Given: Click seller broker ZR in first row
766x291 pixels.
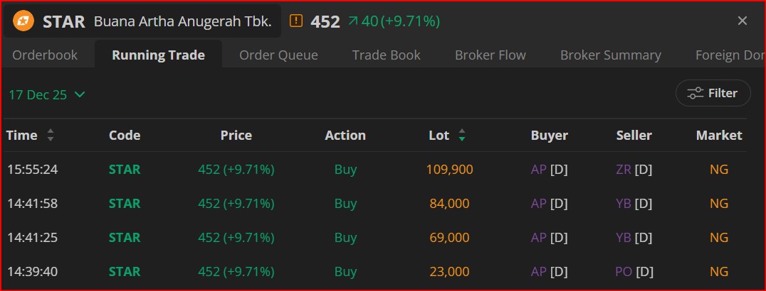Looking at the screenshot, I should point(624,170).
